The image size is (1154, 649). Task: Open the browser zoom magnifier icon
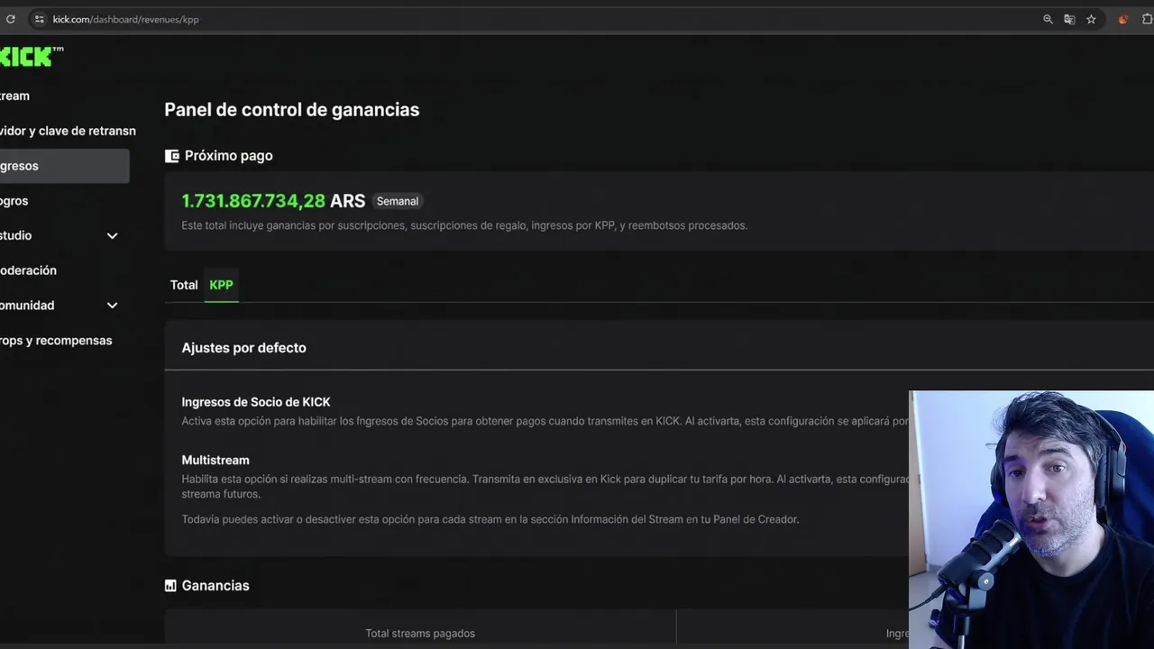pyautogui.click(x=1048, y=19)
